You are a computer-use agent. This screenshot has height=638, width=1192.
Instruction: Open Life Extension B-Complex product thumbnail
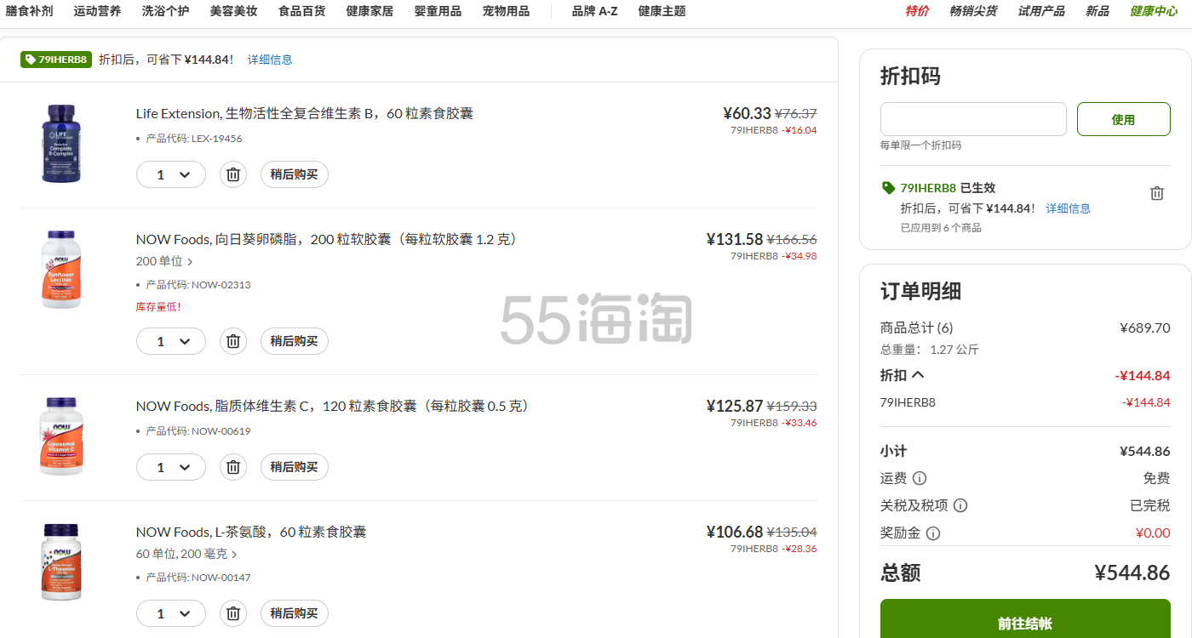click(61, 143)
